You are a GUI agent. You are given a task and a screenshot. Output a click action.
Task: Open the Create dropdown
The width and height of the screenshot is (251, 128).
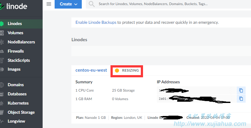point(68,4)
